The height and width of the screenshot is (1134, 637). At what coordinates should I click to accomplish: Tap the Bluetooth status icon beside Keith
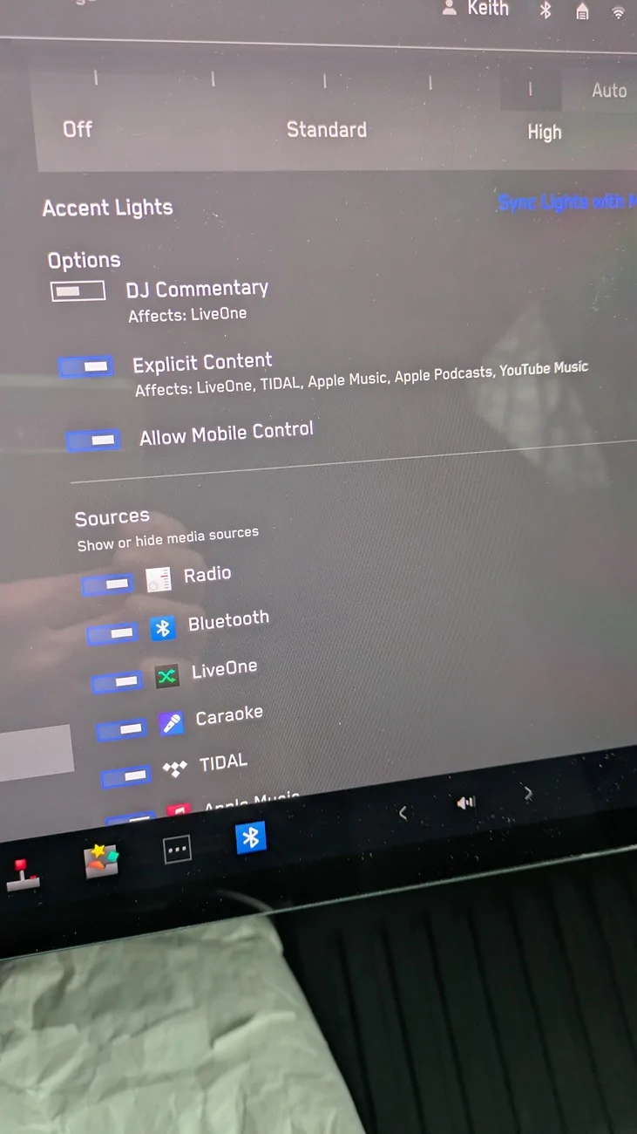(546, 10)
